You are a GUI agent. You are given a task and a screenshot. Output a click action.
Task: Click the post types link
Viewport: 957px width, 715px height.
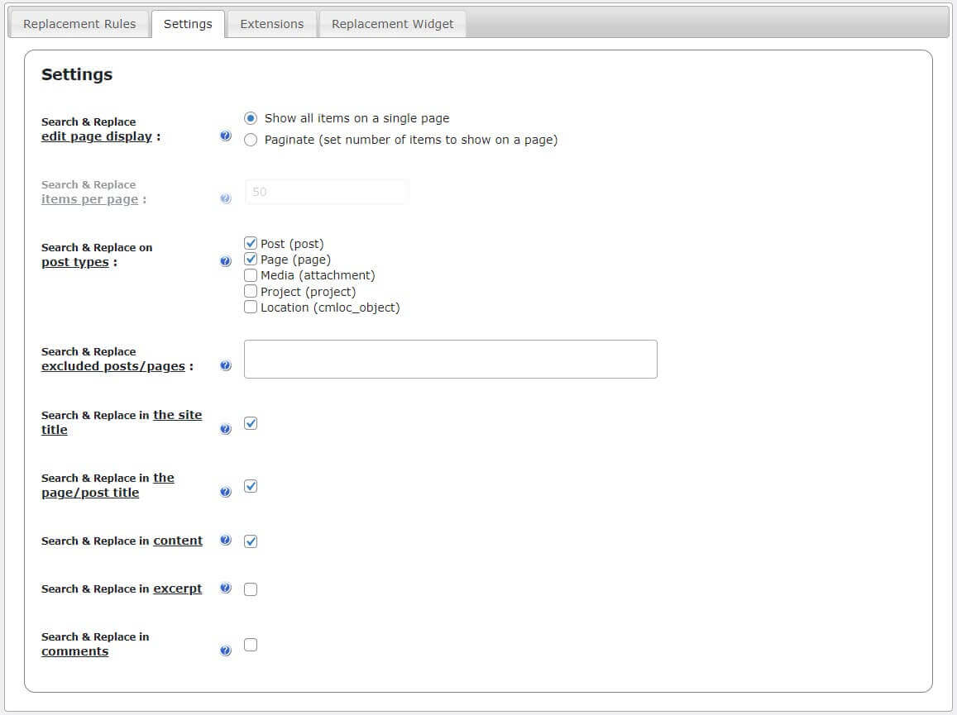pyautogui.click(x=75, y=262)
